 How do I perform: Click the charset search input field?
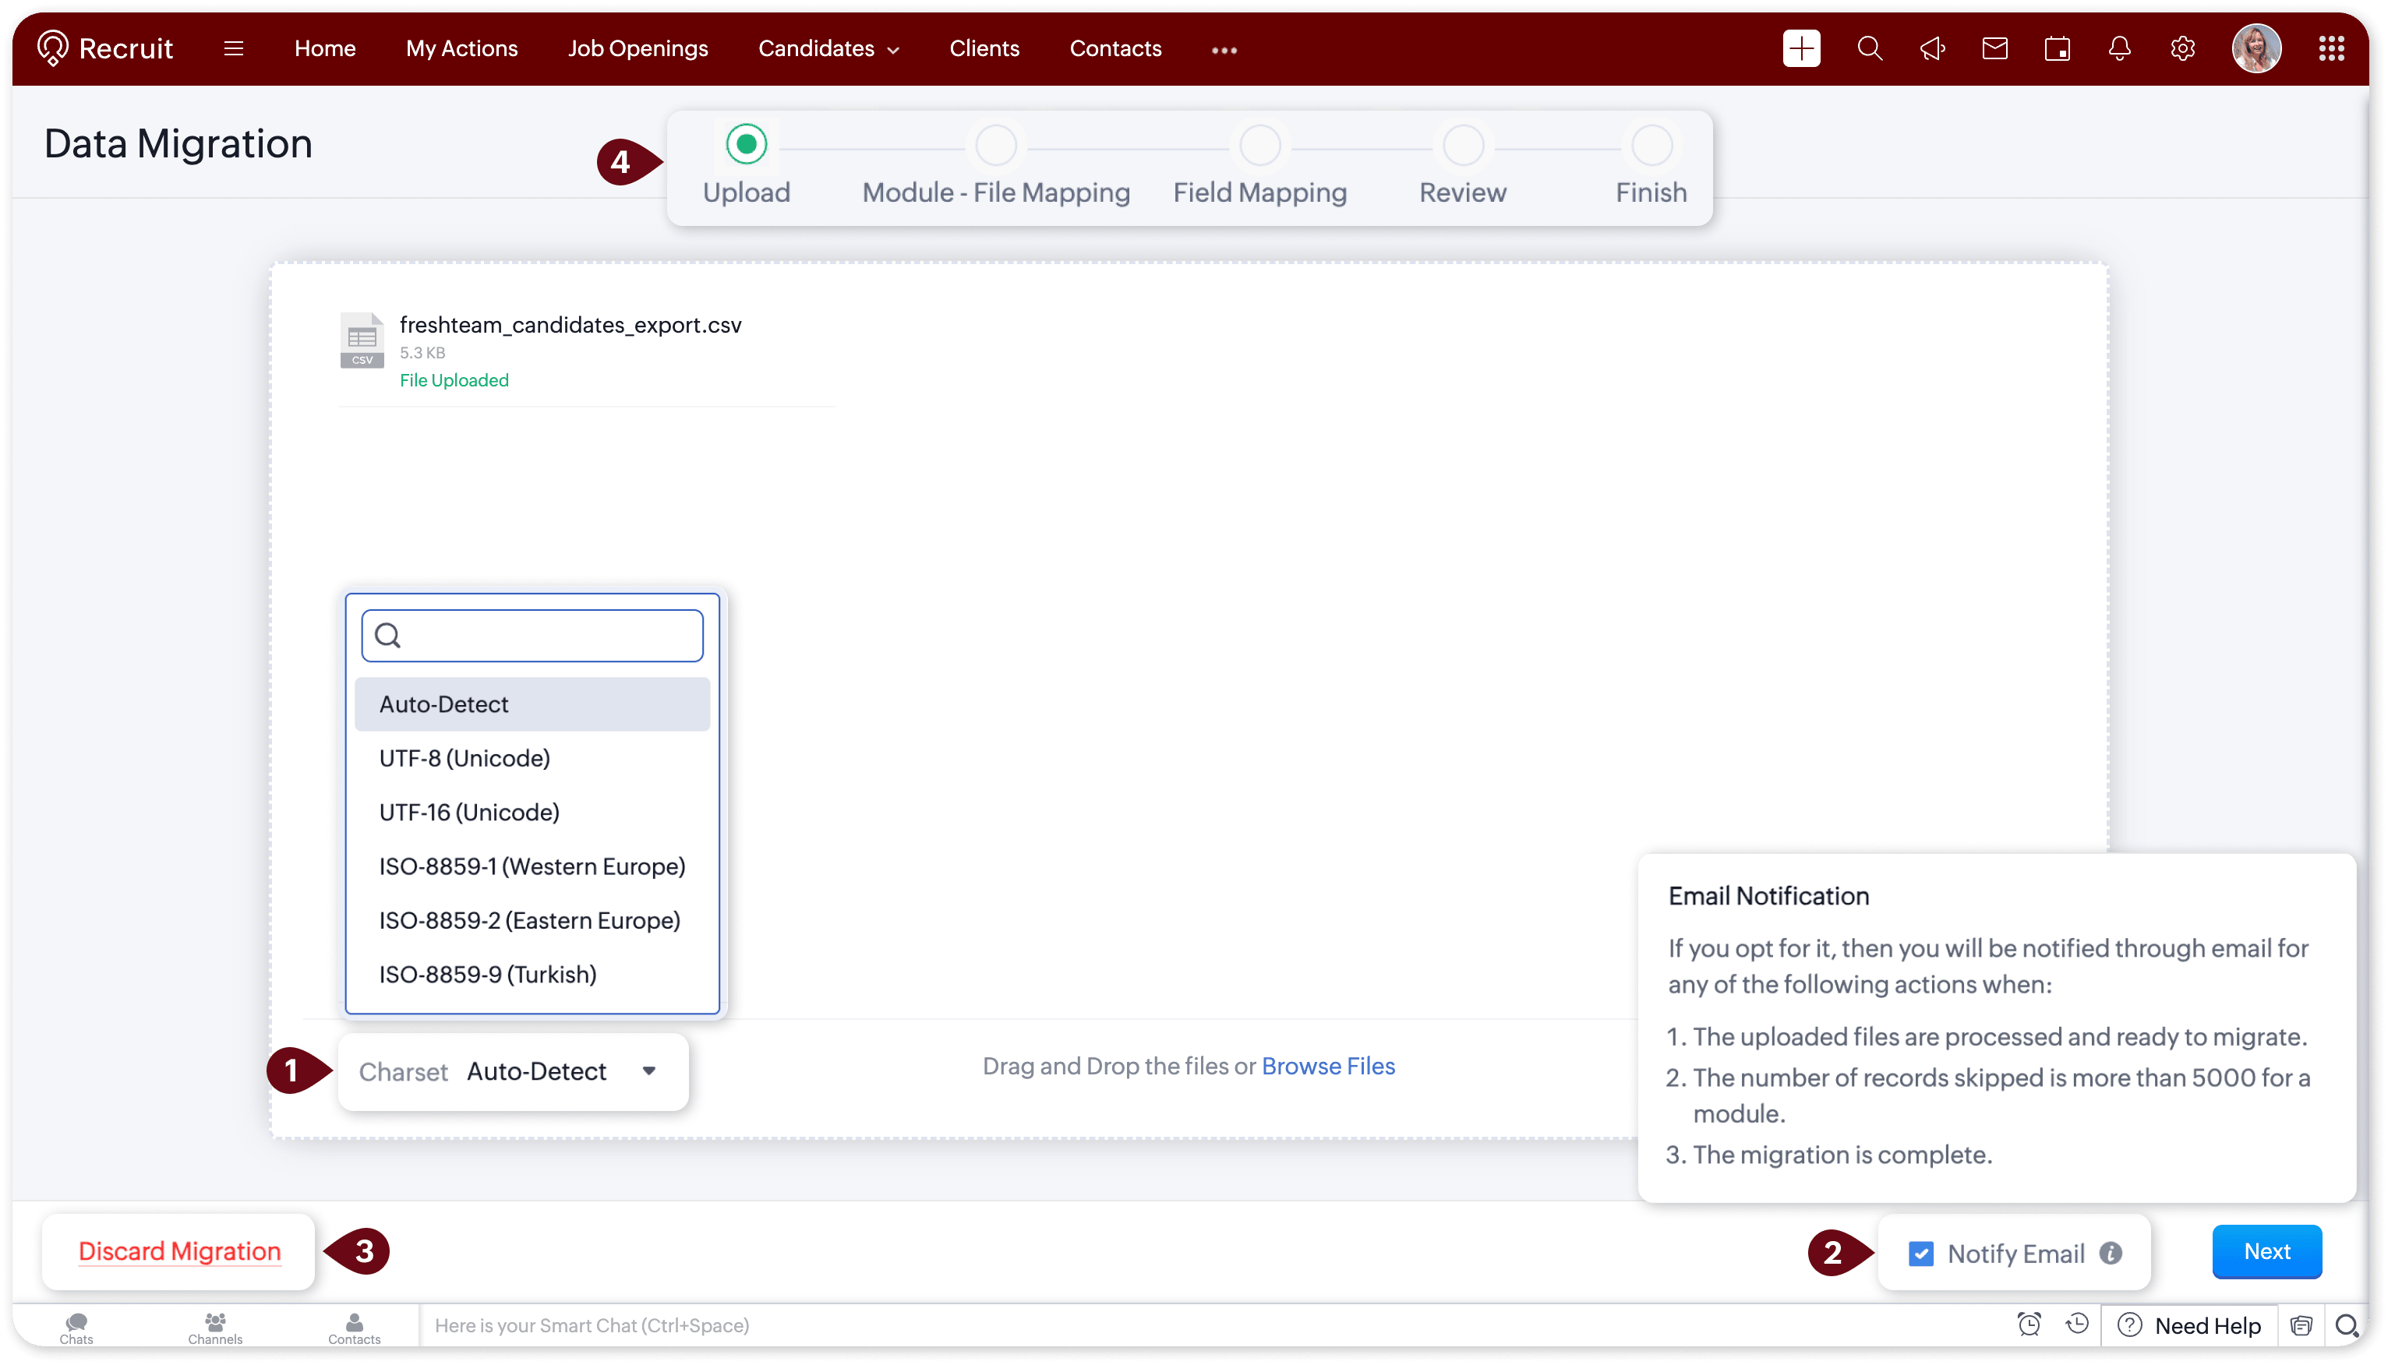[544, 636]
